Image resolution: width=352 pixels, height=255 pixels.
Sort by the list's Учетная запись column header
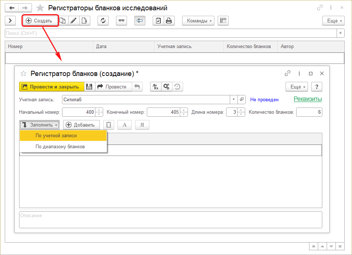tap(189, 47)
